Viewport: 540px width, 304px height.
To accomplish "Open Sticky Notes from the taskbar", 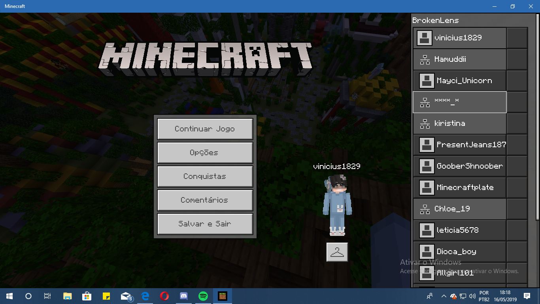I will coord(106,296).
